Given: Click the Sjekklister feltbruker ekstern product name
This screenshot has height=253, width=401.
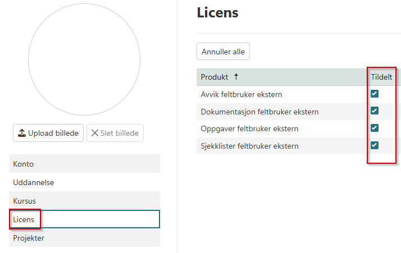Looking at the screenshot, I should (x=249, y=146).
